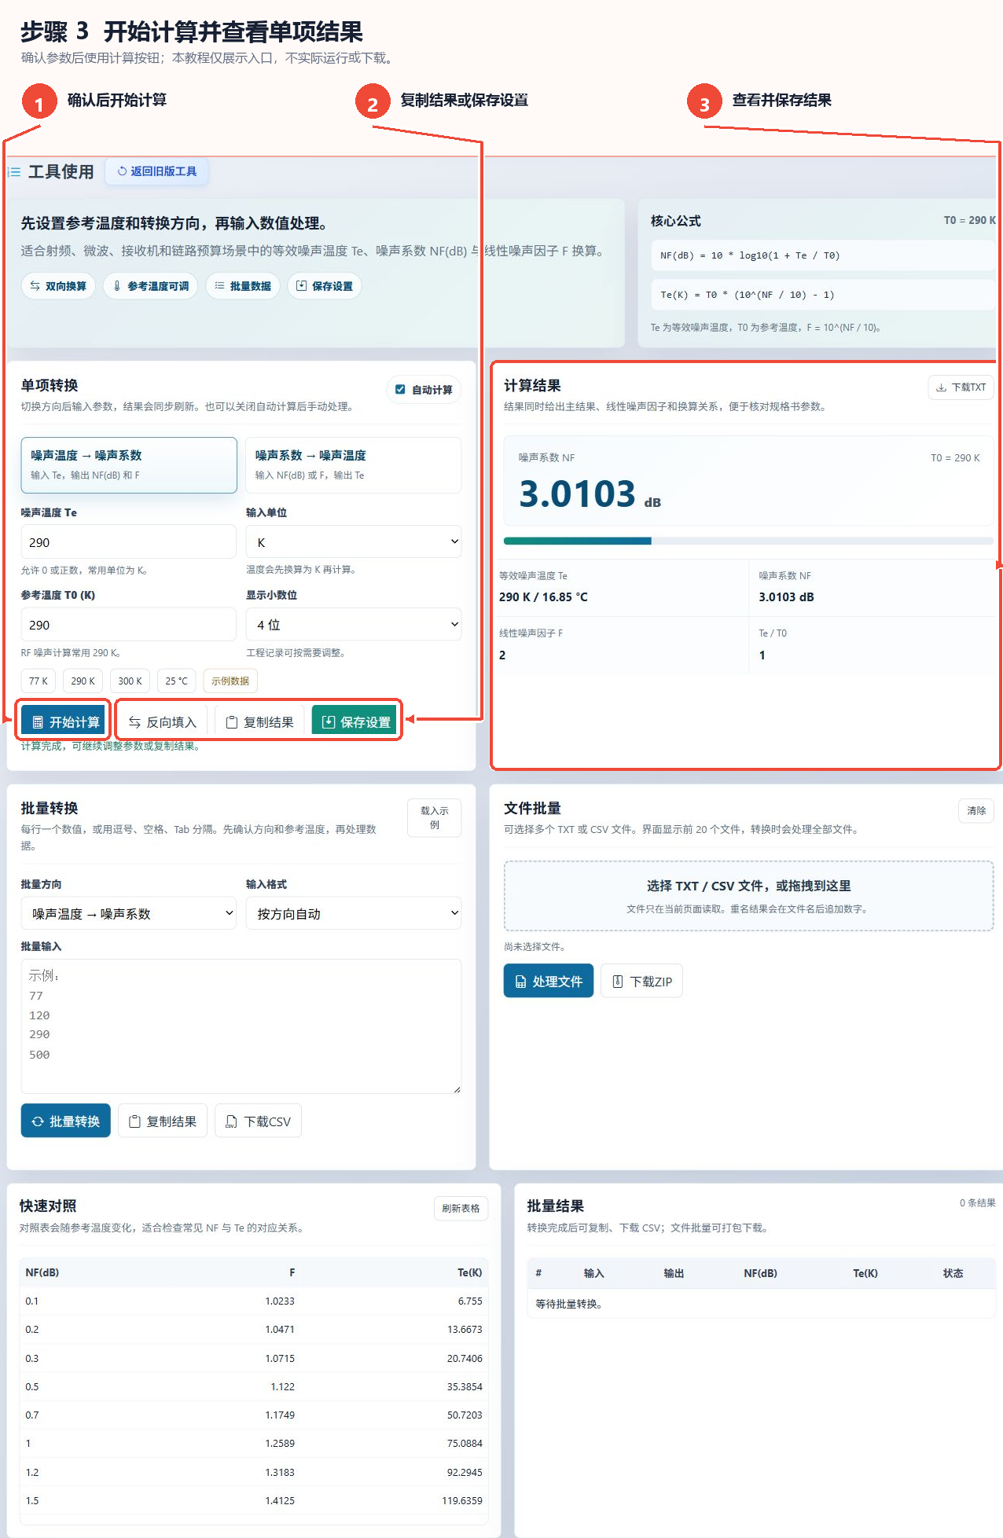Screen dimensions: 1003x1538
Task: Click the TXT / CSV file drop zone
Action: point(749,896)
